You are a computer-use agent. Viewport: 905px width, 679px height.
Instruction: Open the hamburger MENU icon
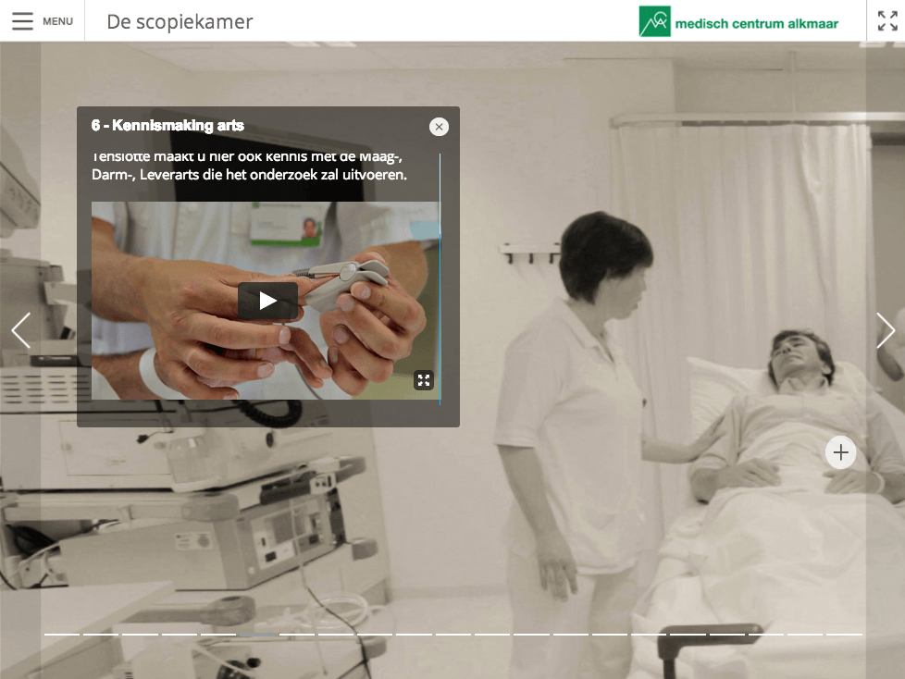(x=22, y=20)
